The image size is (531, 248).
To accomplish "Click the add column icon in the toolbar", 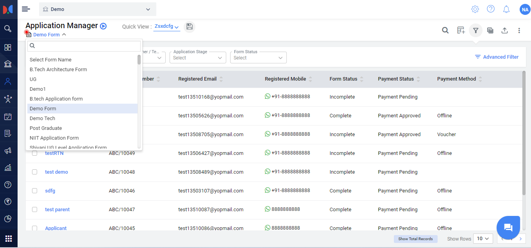I will [461, 30].
